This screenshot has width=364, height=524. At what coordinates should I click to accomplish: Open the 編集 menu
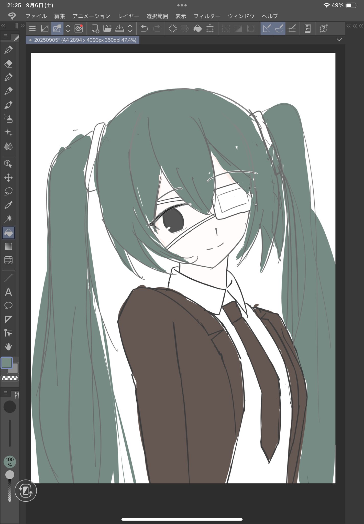click(60, 16)
